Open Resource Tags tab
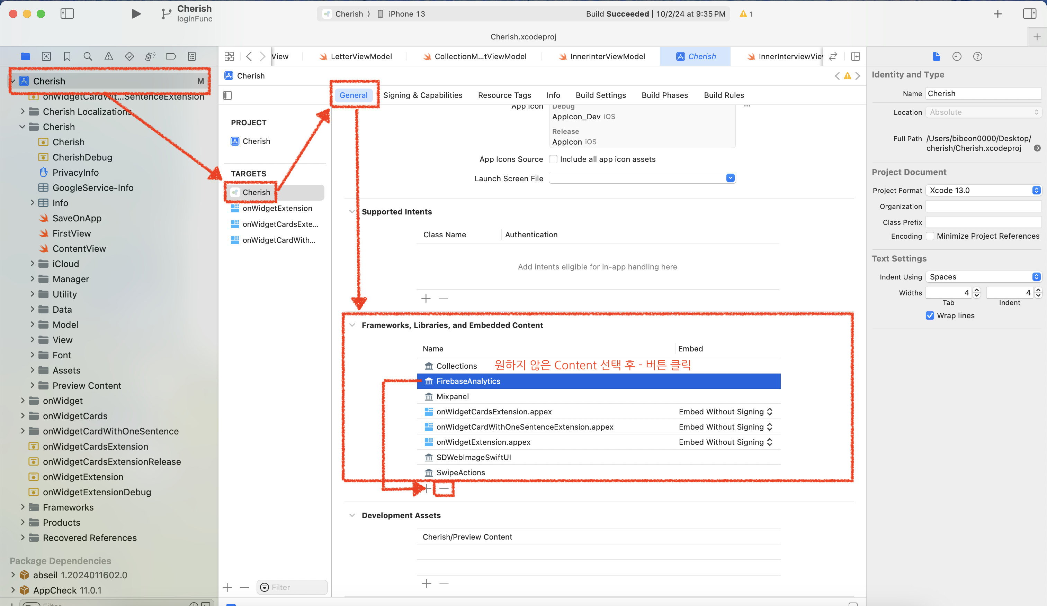 point(504,95)
